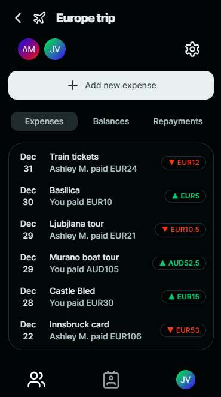
Task: Open the groups people icon in bottom bar
Action: (x=36, y=380)
